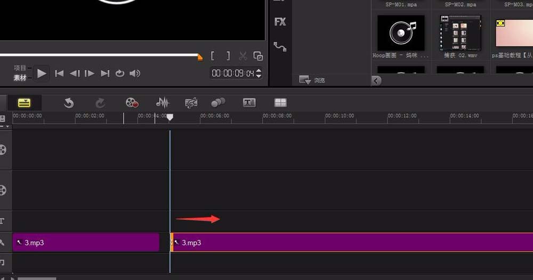Toggle the track manager add/remove icon

coord(2,119)
